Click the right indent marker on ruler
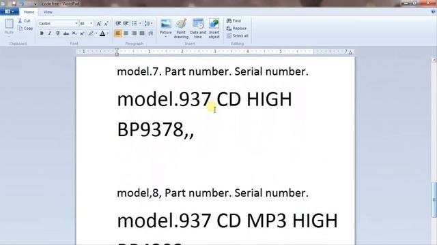 (350, 52)
